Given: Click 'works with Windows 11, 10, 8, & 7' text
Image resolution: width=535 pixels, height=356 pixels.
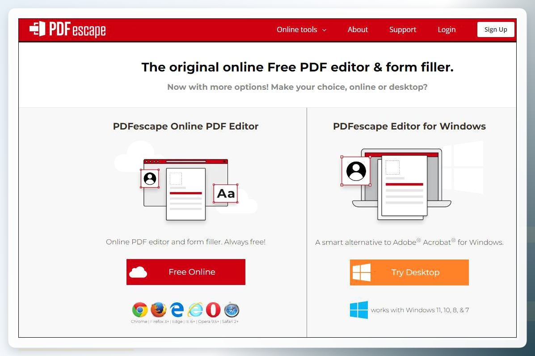Looking at the screenshot, I should pyautogui.click(x=420, y=310).
